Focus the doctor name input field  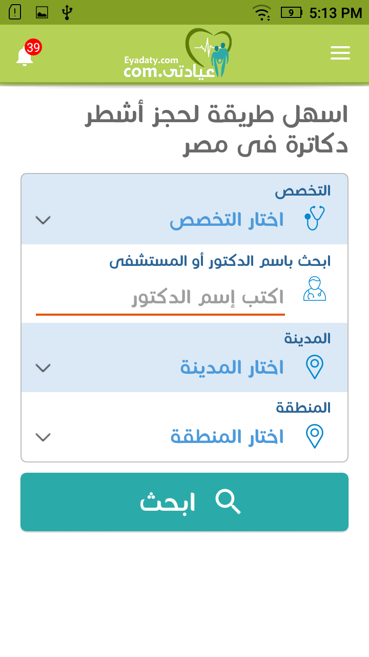click(x=160, y=298)
